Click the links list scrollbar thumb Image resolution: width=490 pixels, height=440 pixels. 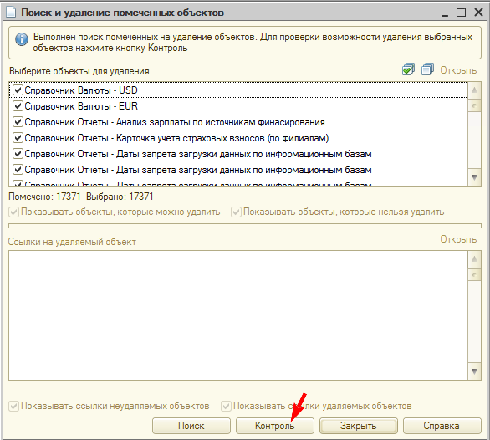coord(474,274)
